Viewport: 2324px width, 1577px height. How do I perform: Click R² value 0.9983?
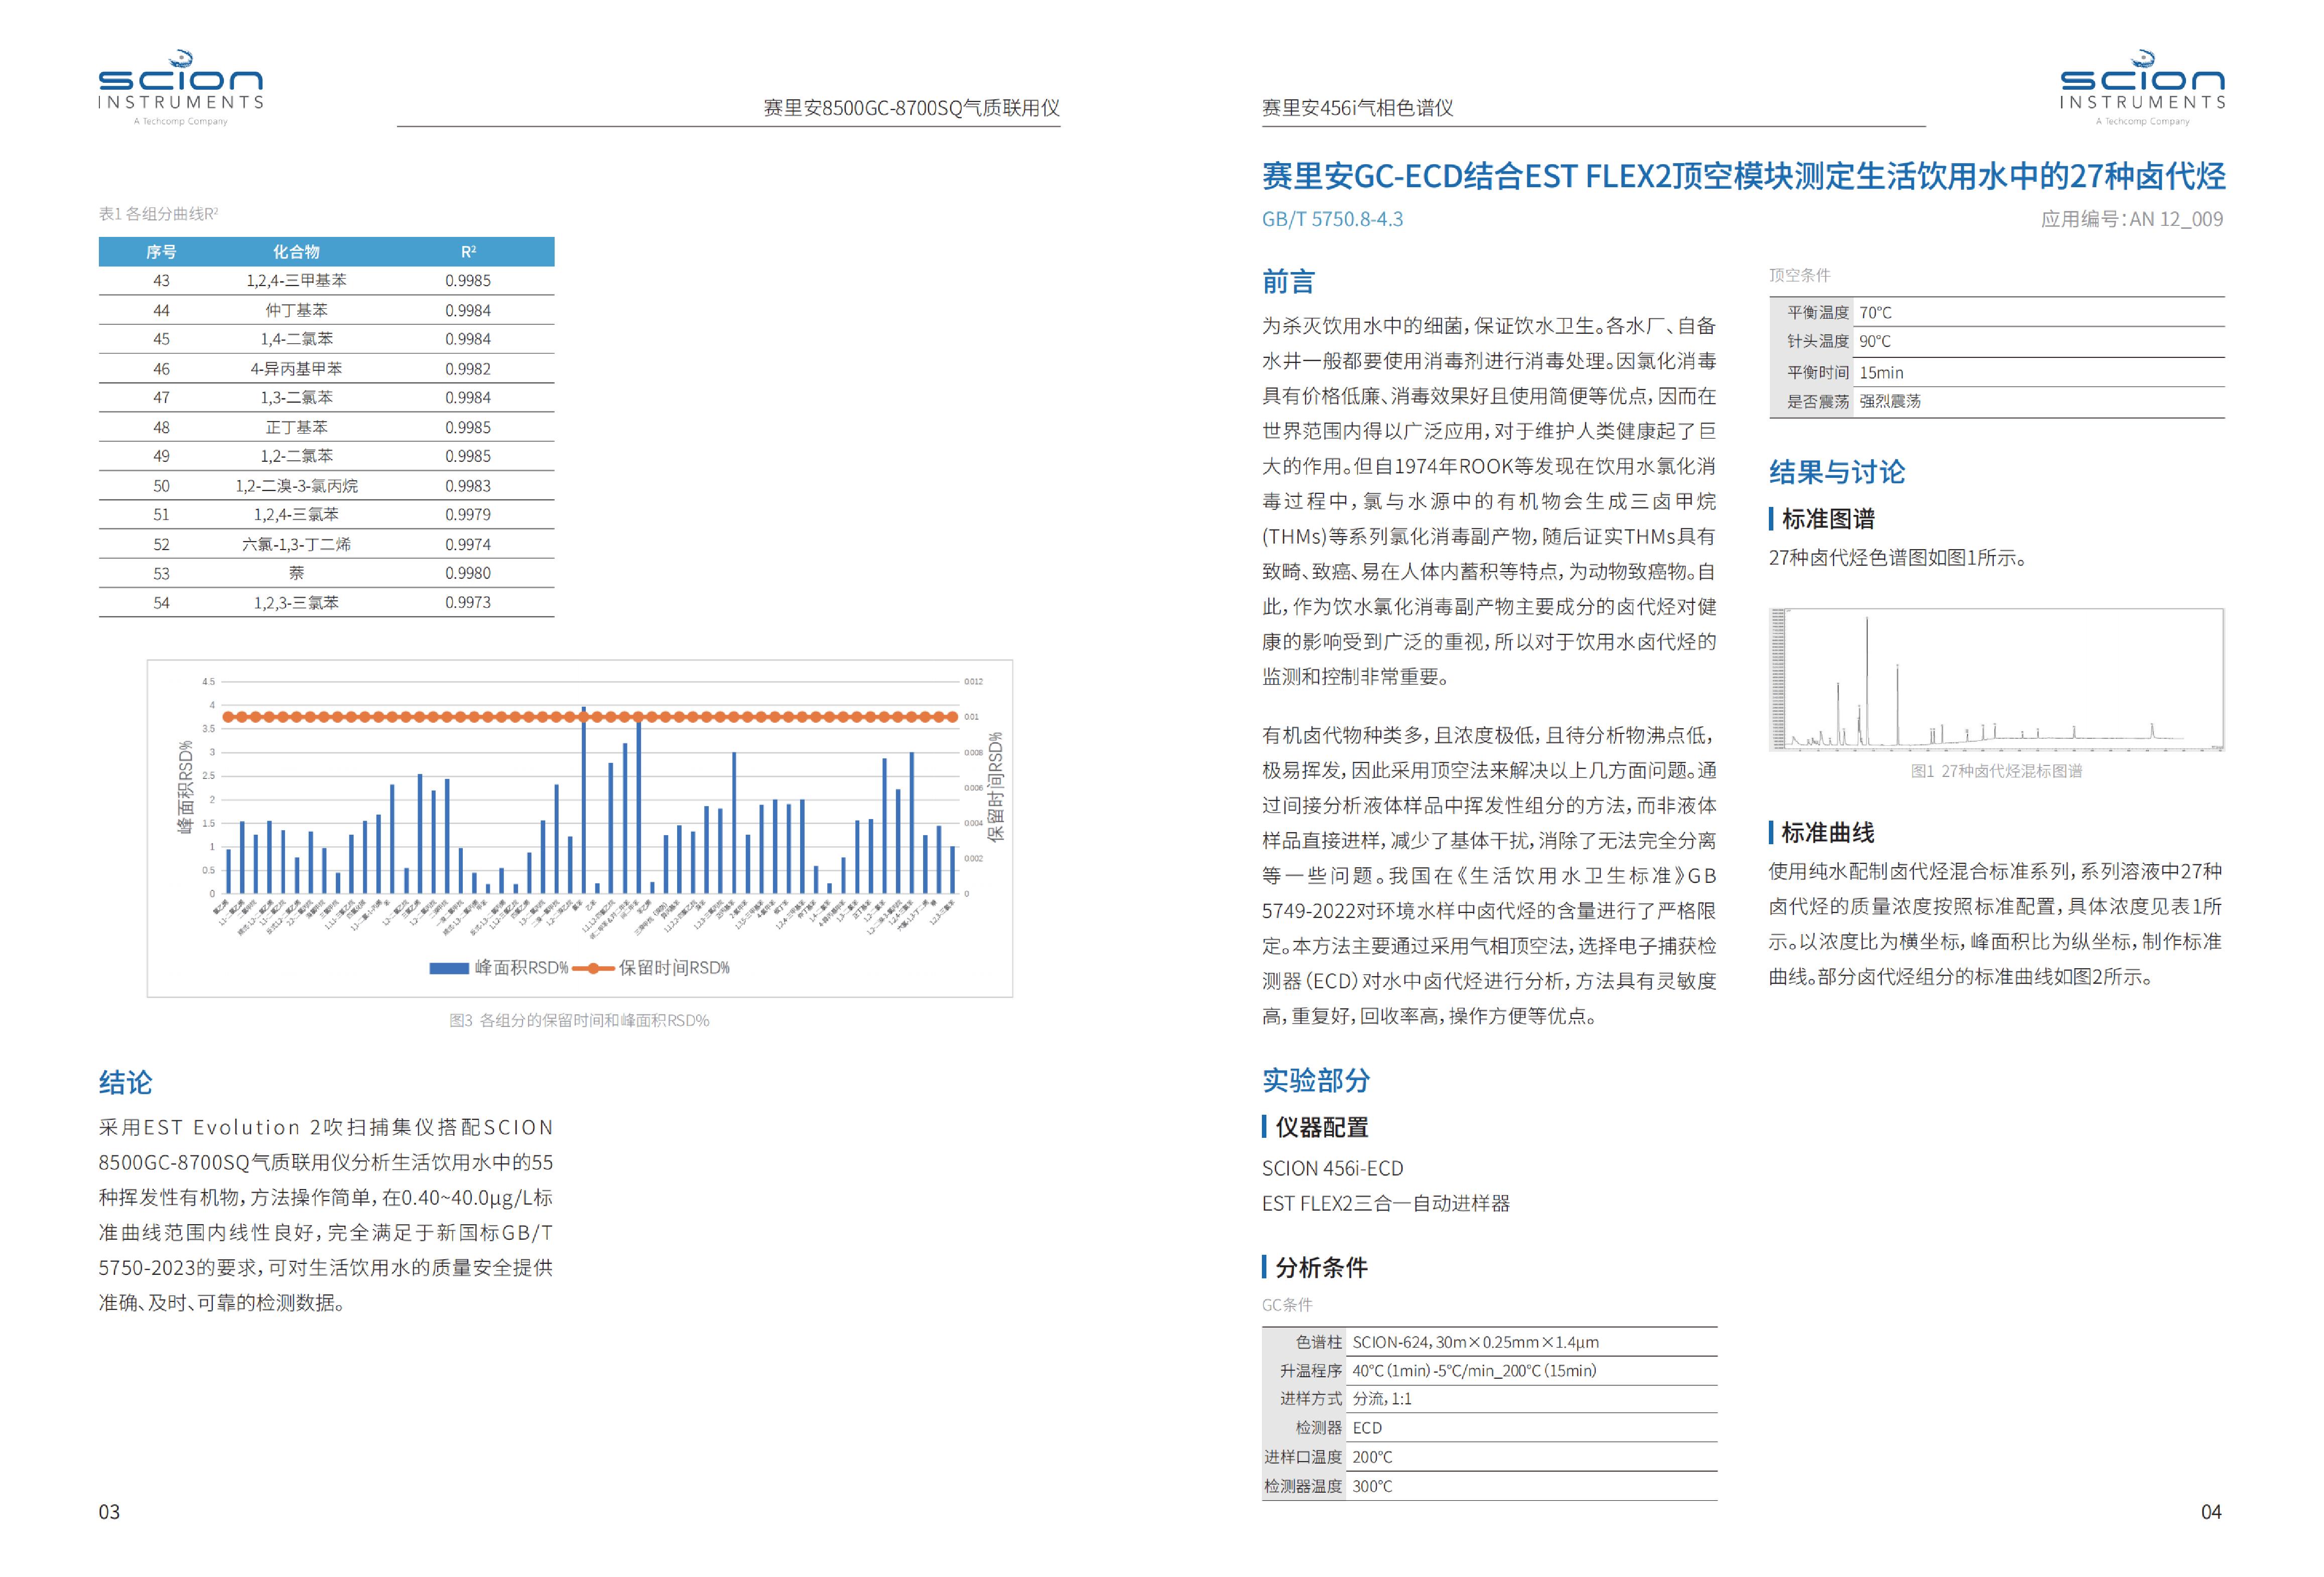468,486
